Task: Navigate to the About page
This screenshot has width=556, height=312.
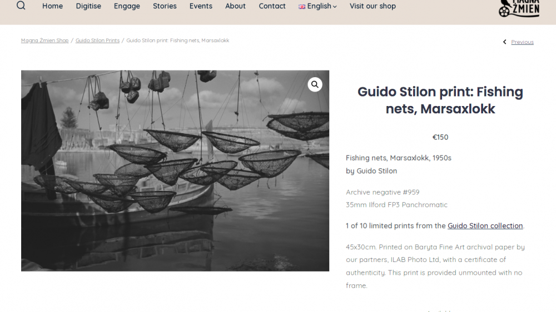Action: click(235, 6)
